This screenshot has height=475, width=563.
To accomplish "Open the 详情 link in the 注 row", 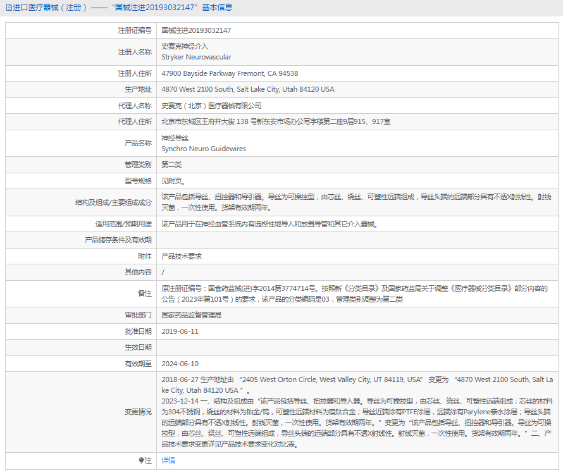I will point(168,460).
